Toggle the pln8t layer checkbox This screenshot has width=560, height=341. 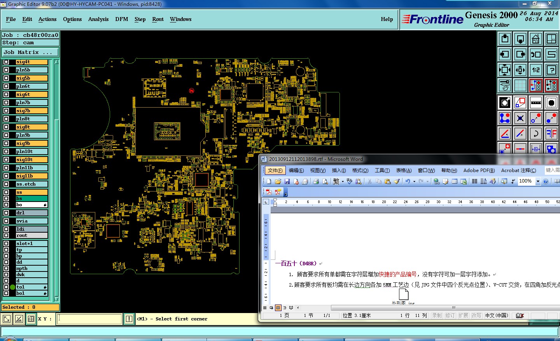coord(6,119)
